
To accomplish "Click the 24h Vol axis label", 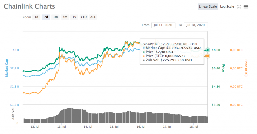I will pos(13,114).
